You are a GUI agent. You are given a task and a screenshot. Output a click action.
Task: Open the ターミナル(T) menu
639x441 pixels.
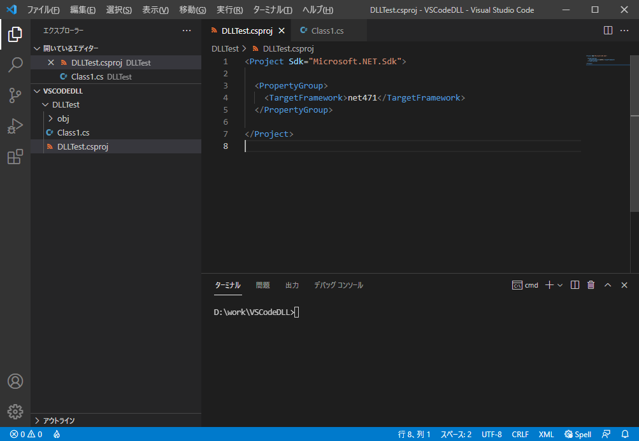273,10
